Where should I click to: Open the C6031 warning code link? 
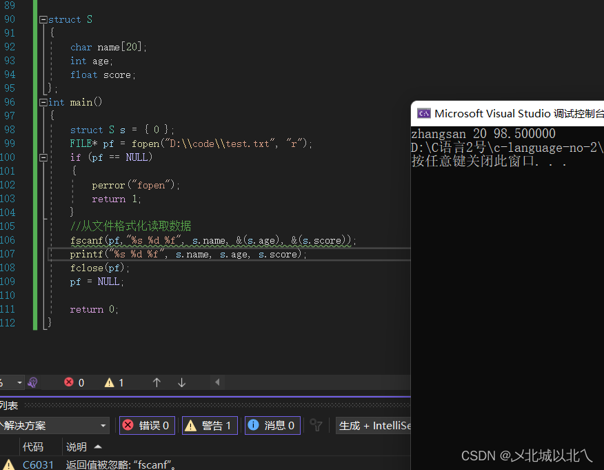[x=38, y=464]
